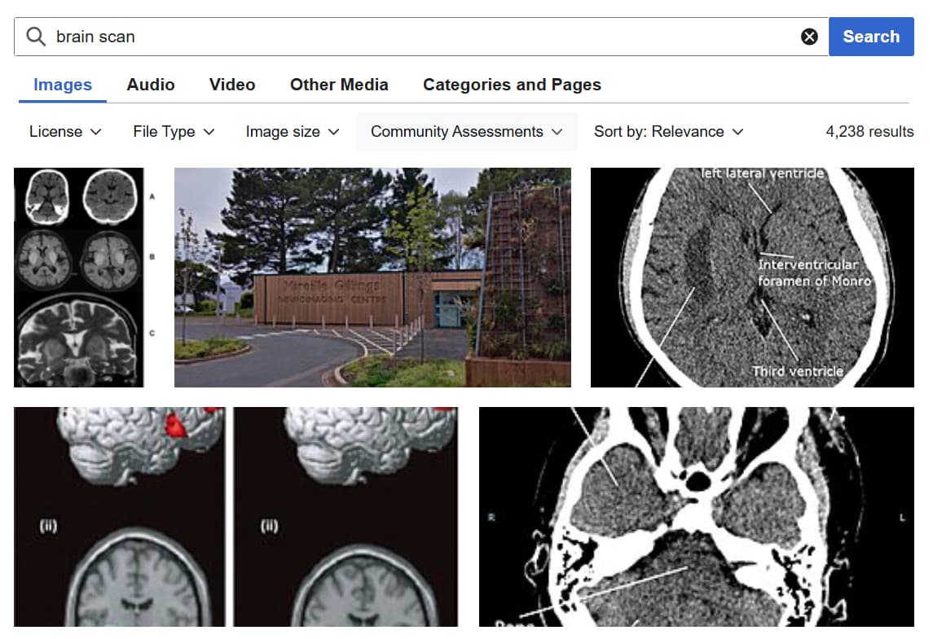Switch to the Audio tab

click(x=151, y=85)
